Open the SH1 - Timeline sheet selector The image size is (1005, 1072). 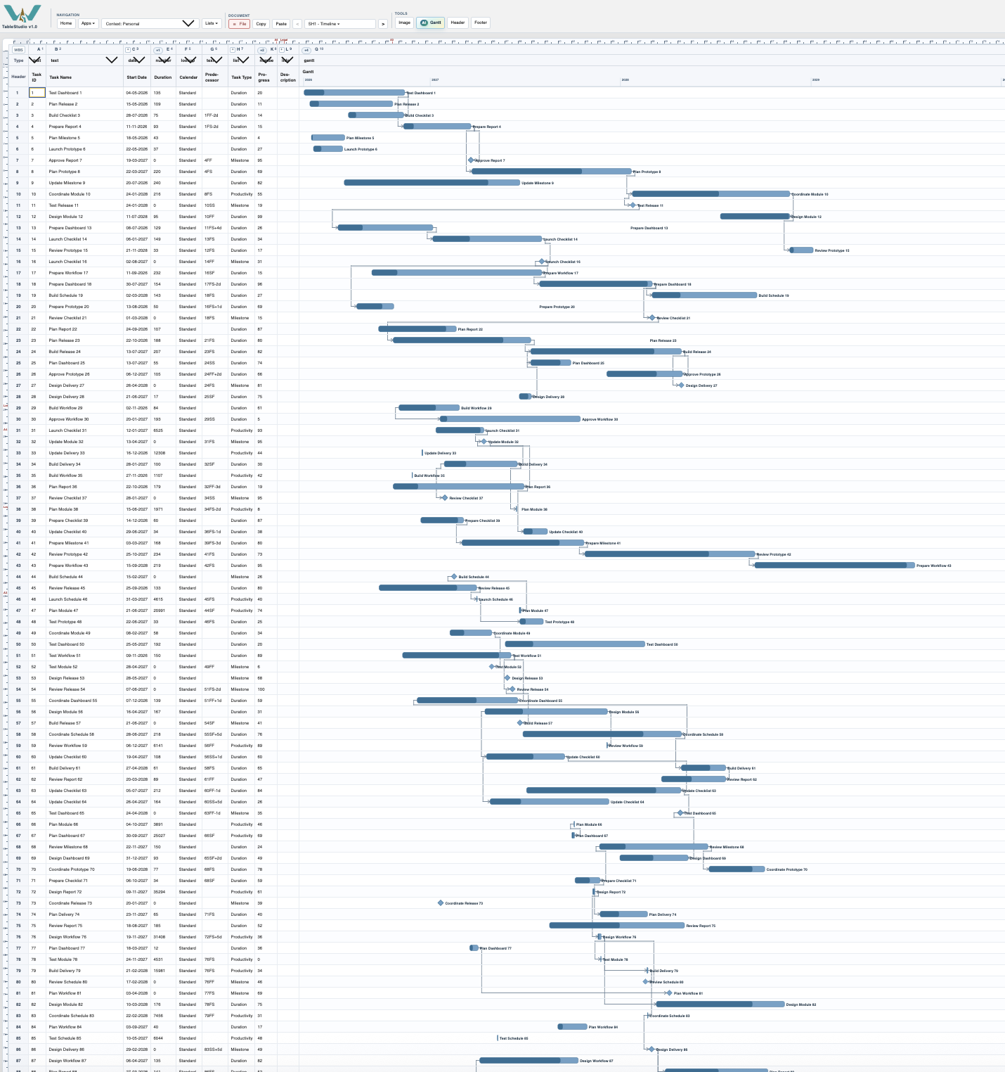point(340,24)
